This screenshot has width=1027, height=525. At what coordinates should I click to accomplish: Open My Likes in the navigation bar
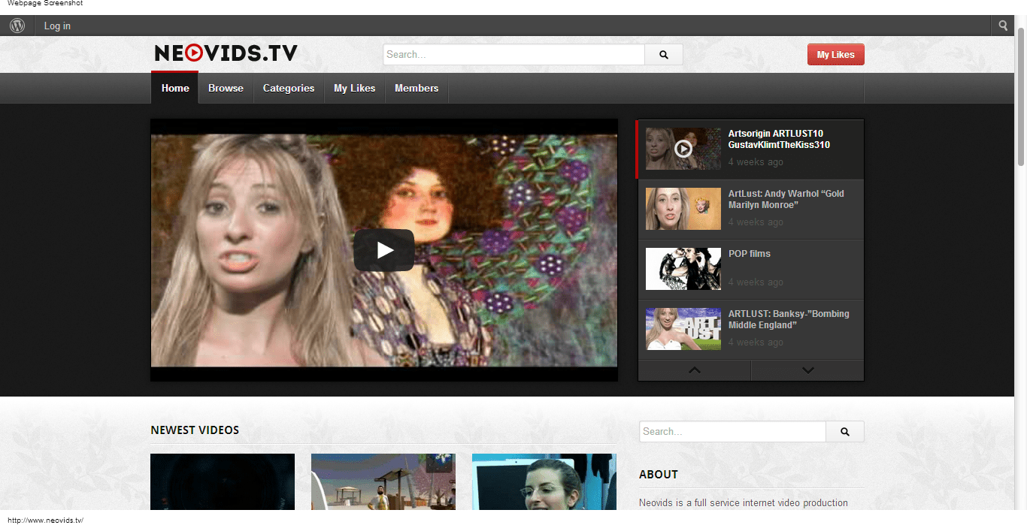tap(355, 88)
